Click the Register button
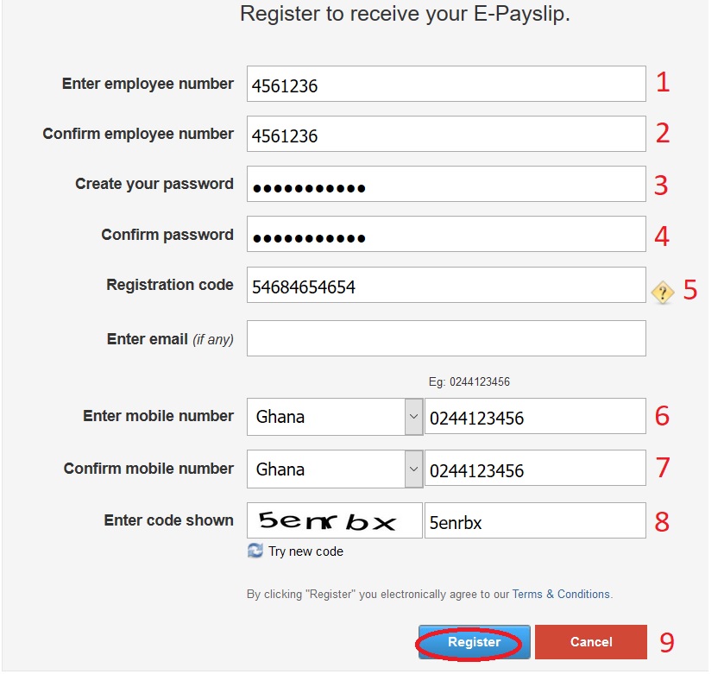Screen dimensions: 724x674 point(474,643)
